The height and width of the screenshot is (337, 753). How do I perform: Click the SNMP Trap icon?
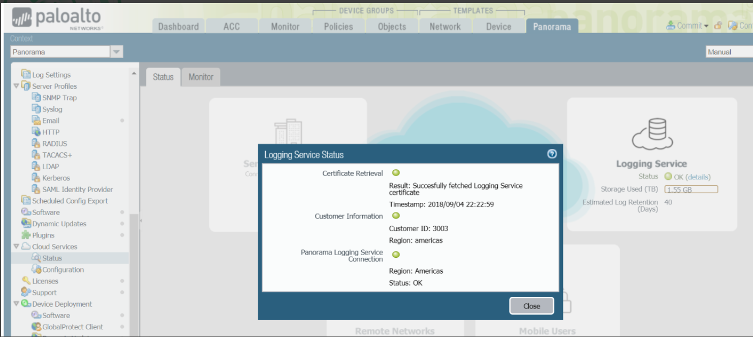click(36, 97)
